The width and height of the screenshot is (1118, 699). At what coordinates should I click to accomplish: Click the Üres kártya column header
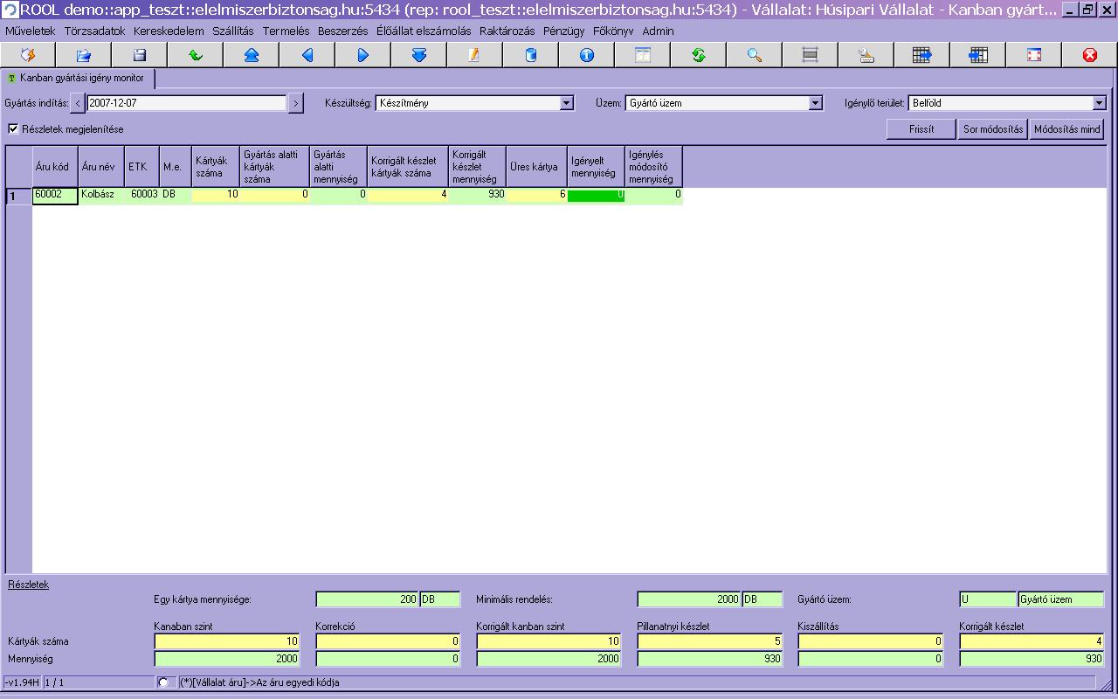(x=536, y=167)
